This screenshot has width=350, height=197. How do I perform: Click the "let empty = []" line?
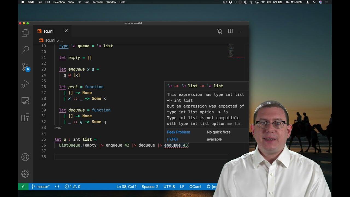click(75, 58)
